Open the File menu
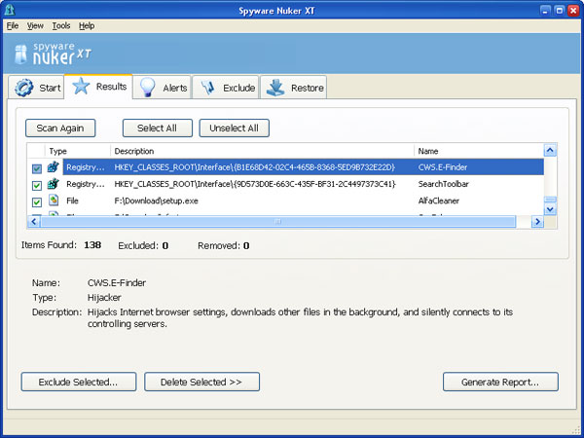The height and width of the screenshot is (438, 584). (13, 25)
